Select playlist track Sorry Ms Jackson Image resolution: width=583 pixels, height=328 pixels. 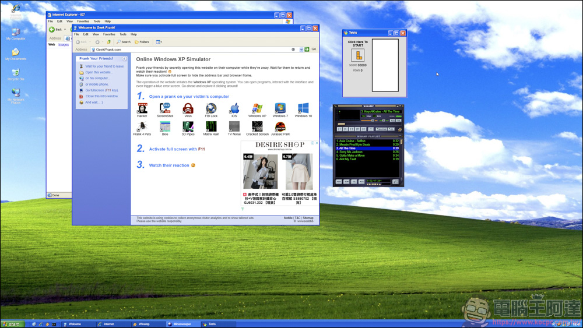click(367, 152)
